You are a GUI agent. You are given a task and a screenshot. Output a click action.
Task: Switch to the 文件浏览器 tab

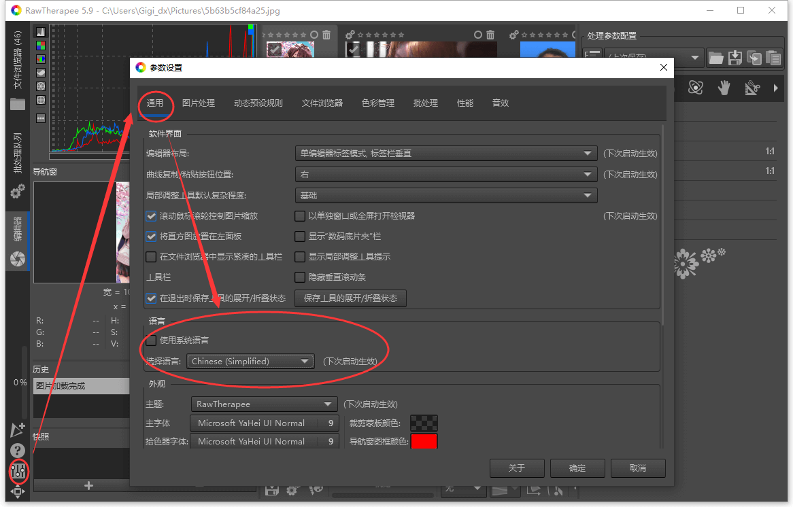click(322, 103)
